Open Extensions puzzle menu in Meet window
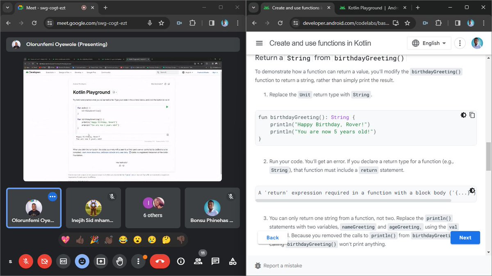492x276 pixels. [193, 23]
